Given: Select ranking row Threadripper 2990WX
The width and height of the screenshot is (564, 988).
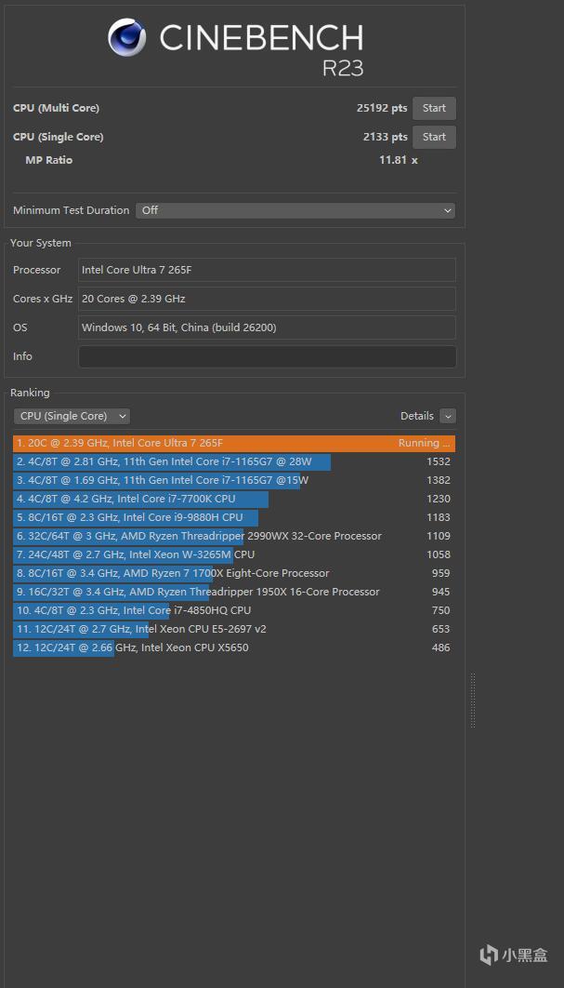Looking at the screenshot, I should (234, 536).
